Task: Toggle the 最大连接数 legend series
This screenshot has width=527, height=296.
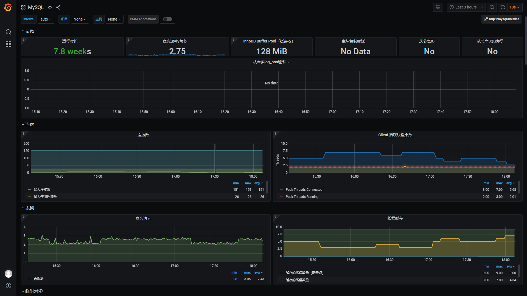Action: pos(42,190)
